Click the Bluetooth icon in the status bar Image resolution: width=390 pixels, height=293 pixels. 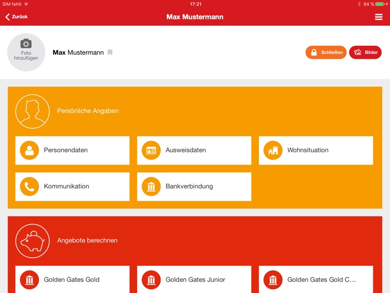coord(359,4)
